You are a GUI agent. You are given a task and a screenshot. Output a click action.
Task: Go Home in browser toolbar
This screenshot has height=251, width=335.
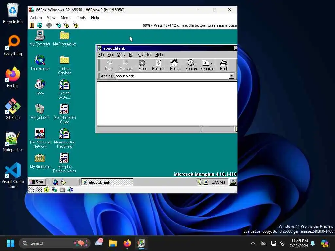[175, 65]
